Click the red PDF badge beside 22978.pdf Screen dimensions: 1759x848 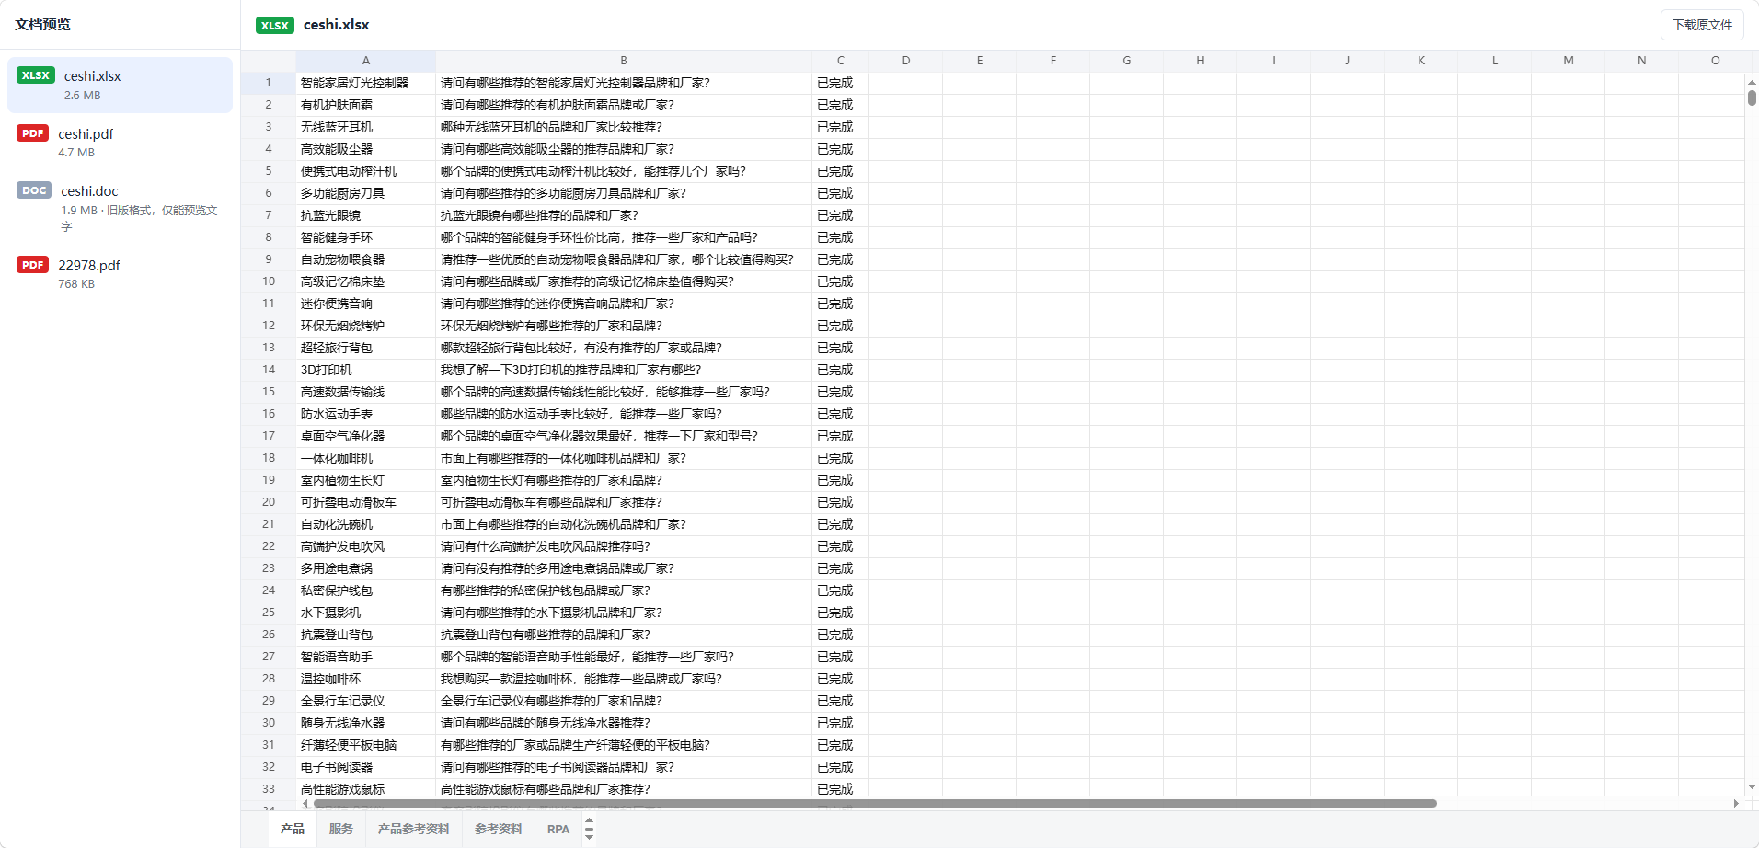pos(33,265)
